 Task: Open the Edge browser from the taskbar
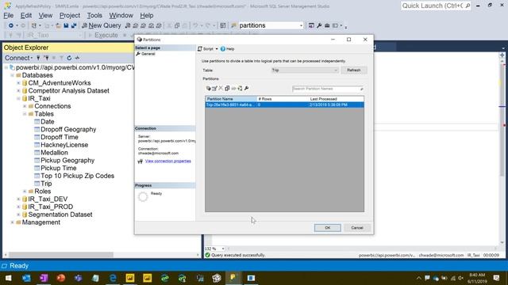coord(113,278)
